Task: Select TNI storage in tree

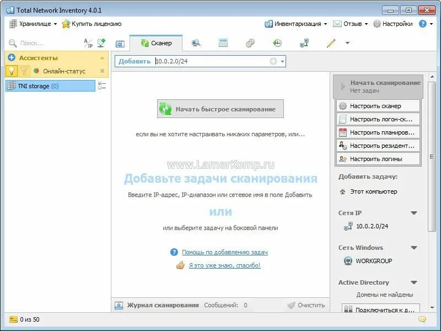Action: [50, 86]
